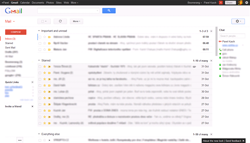Expand the Invite a friend gadget
250x143 pixels.
(33, 106)
